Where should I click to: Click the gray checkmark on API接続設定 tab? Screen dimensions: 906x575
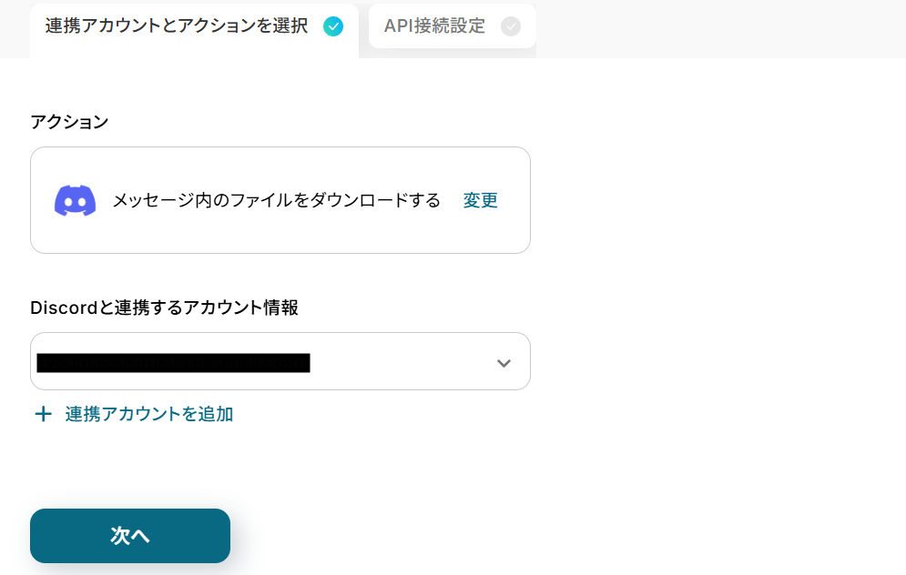point(511,26)
